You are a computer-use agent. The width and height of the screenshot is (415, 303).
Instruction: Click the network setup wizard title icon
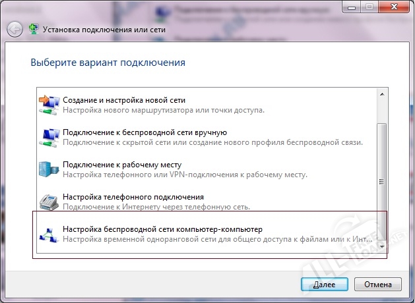[x=34, y=30]
